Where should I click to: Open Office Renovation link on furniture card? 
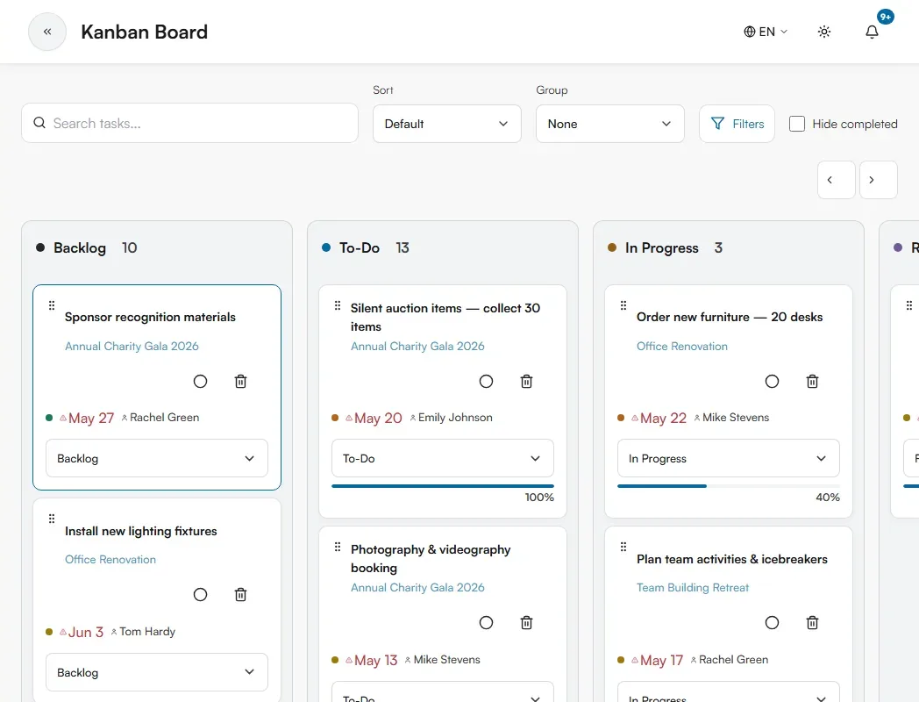pos(682,346)
